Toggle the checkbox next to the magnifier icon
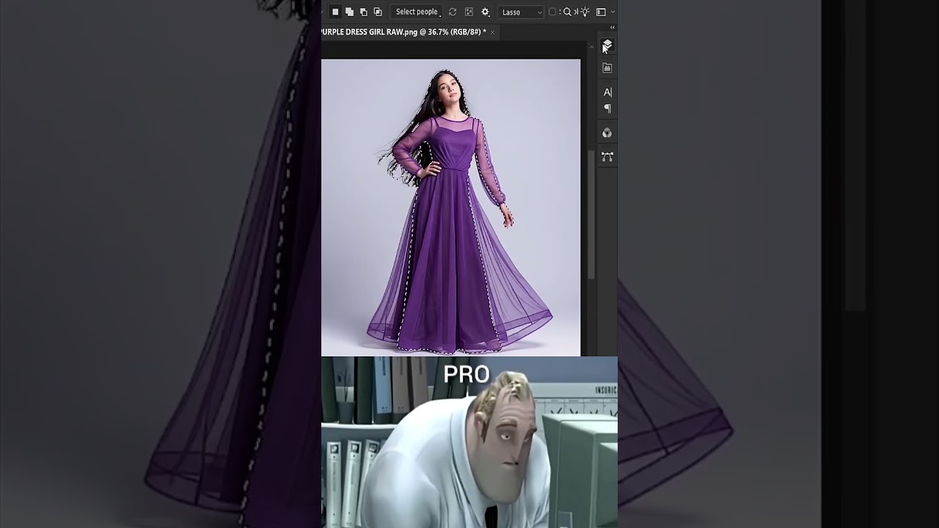 tap(551, 12)
